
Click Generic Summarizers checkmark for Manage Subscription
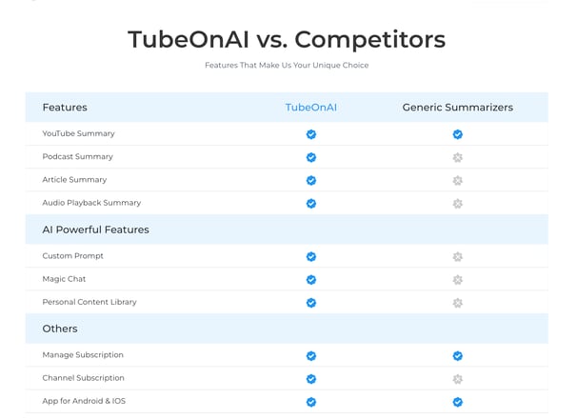(457, 355)
